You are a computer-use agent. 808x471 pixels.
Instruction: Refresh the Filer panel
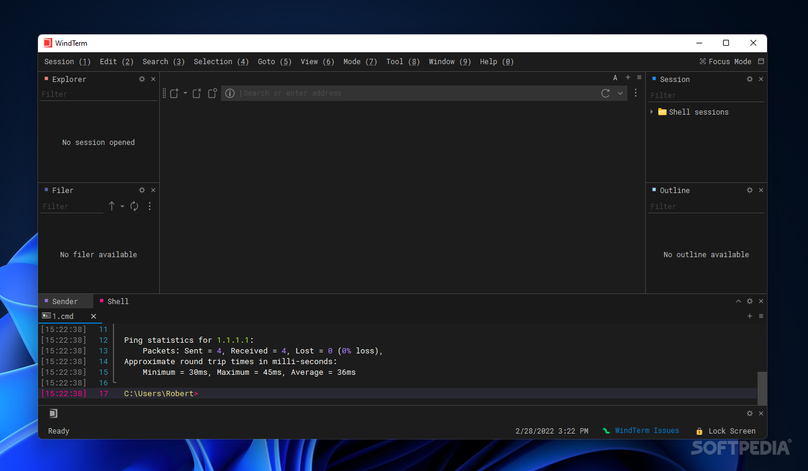coord(134,206)
